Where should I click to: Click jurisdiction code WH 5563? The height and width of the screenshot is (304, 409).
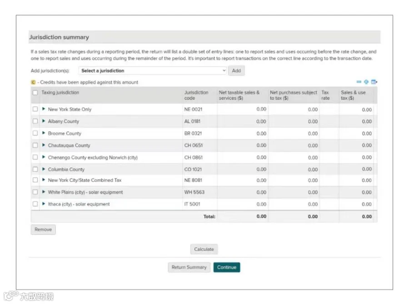[x=195, y=192]
